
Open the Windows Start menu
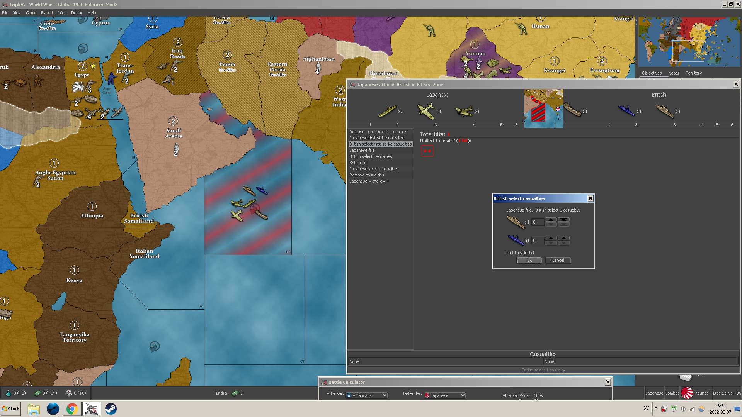coord(11,409)
